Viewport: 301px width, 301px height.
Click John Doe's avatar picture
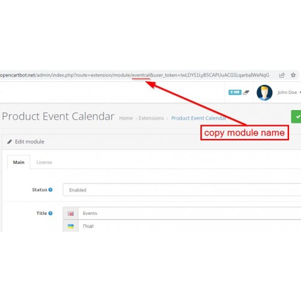click(264, 93)
